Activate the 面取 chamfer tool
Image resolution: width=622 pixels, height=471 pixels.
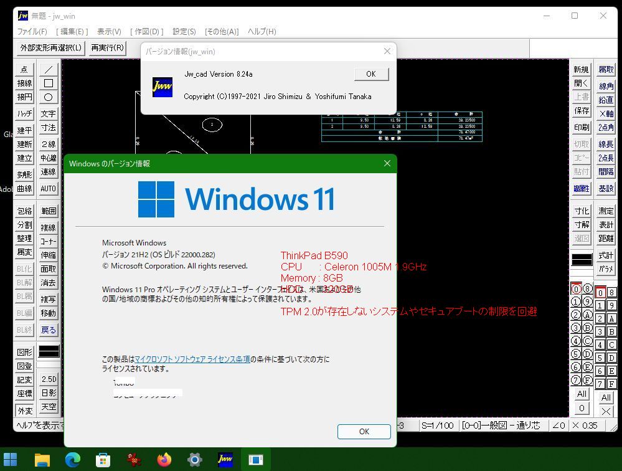pyautogui.click(x=49, y=269)
